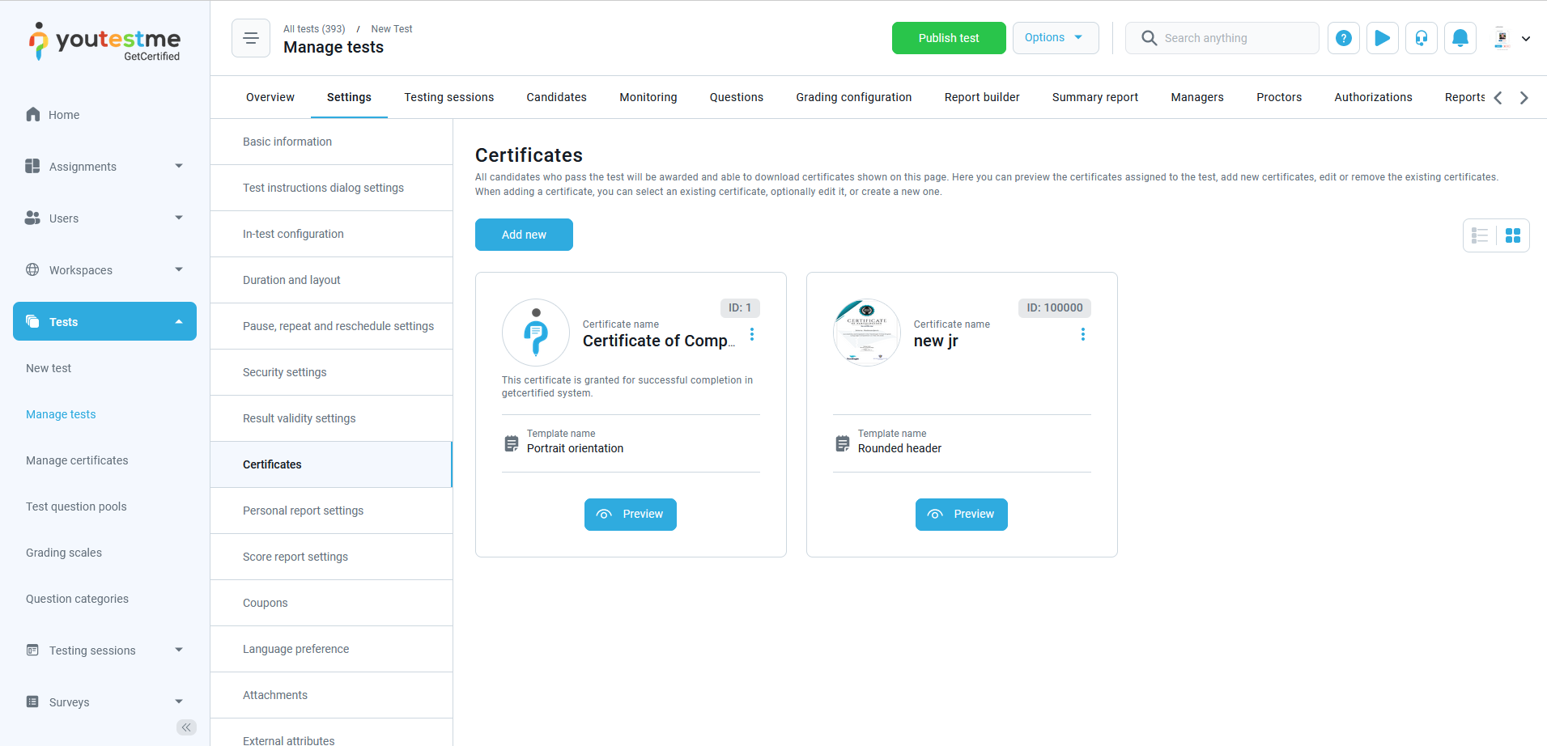Open the user profile dropdown arrow
The width and height of the screenshot is (1547, 746).
click(1526, 38)
